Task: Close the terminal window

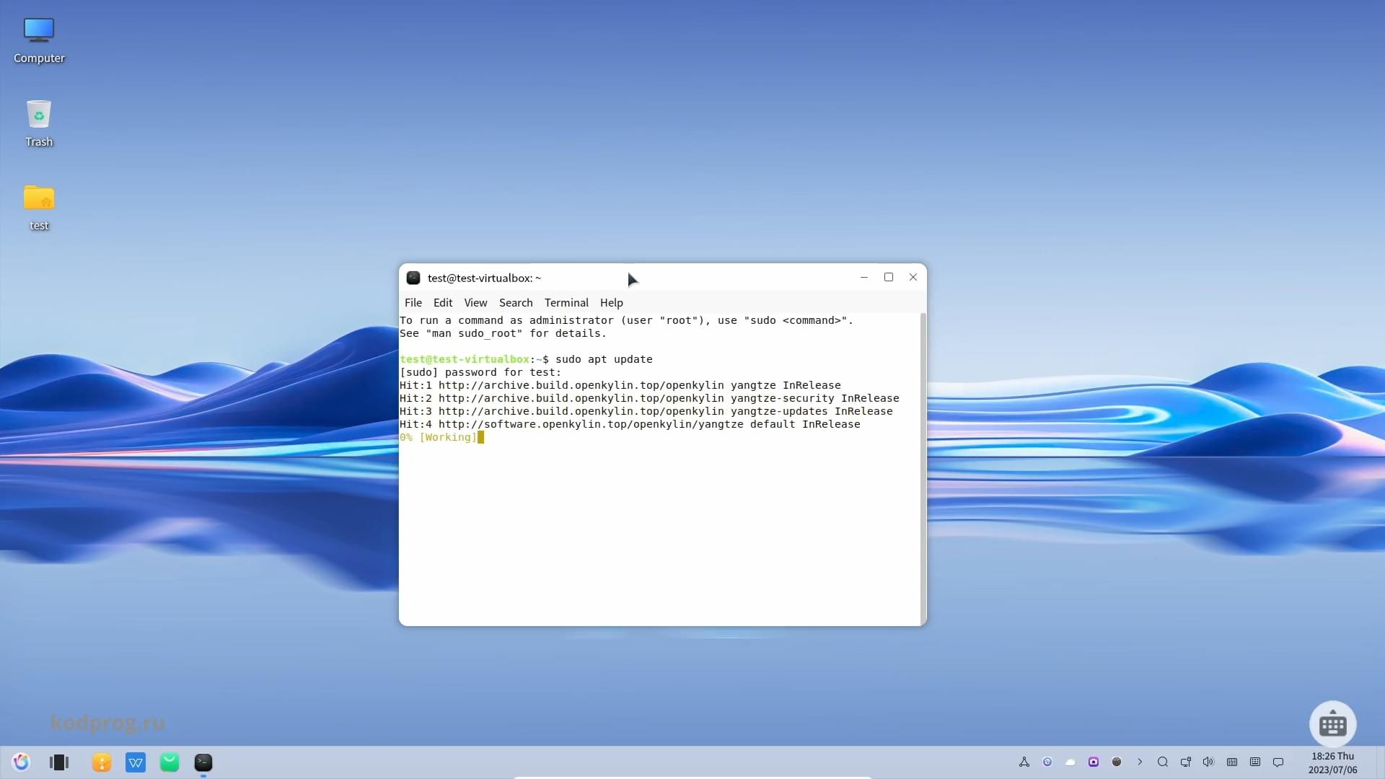Action: coord(913,278)
